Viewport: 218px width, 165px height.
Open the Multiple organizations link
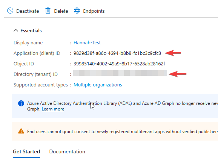point(98,85)
